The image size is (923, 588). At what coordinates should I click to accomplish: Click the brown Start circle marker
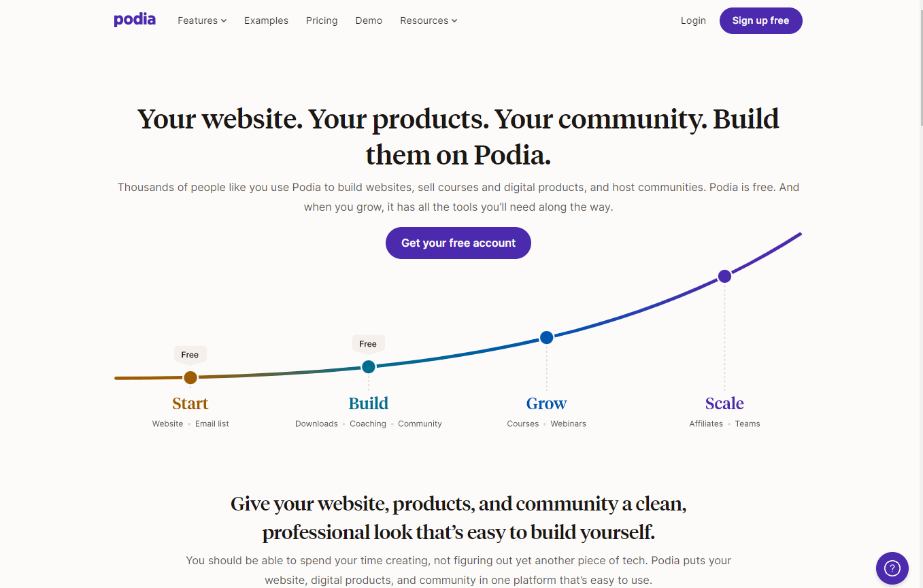click(x=190, y=377)
